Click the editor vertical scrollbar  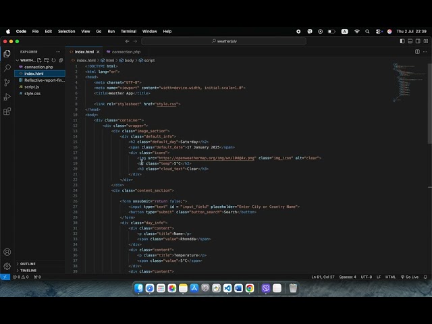pos(429,103)
